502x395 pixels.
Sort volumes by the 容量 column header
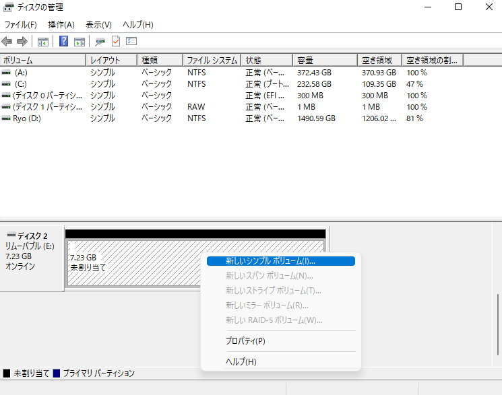click(323, 61)
